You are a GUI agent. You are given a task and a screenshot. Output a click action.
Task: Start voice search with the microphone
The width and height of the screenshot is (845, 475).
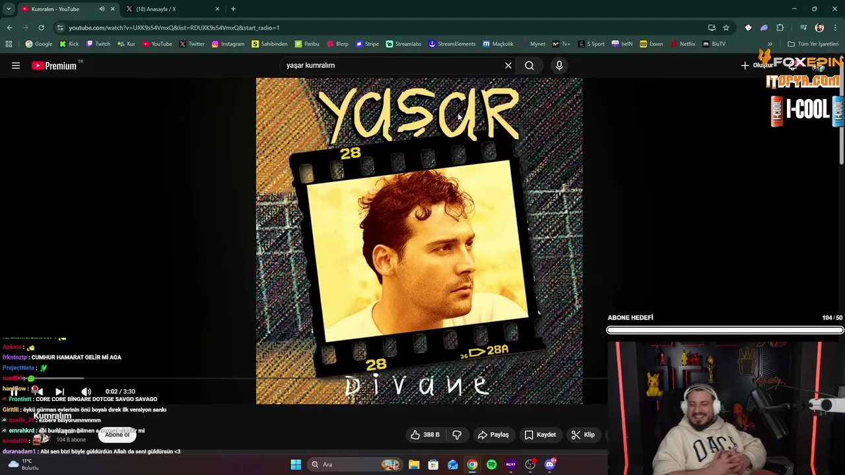coord(559,65)
